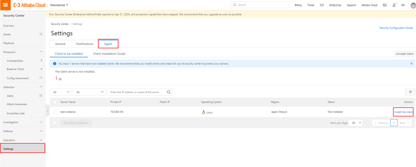
Task: Collapse the sidebar with the arrow handle
Action: [x=47, y=111]
